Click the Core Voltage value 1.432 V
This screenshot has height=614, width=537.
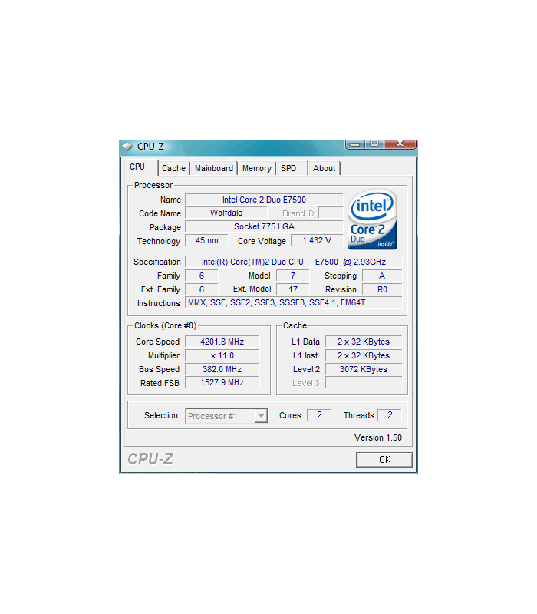pos(317,240)
